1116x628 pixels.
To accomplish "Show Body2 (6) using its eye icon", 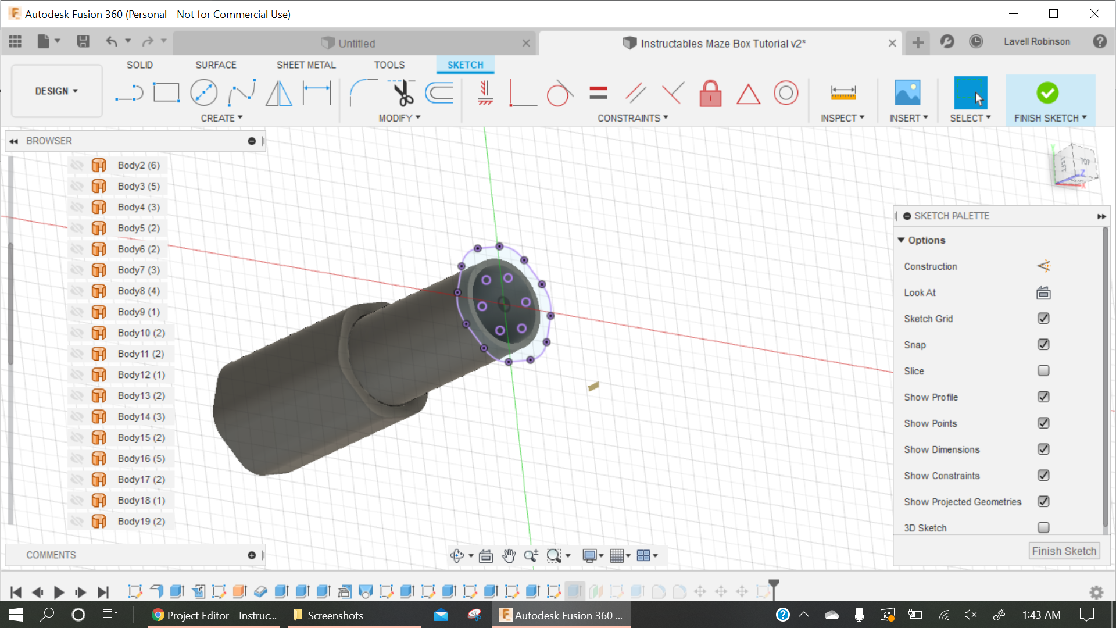I will click(x=77, y=166).
